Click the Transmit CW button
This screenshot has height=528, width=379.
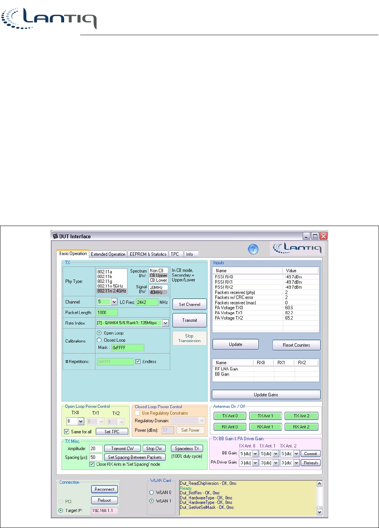122,449
